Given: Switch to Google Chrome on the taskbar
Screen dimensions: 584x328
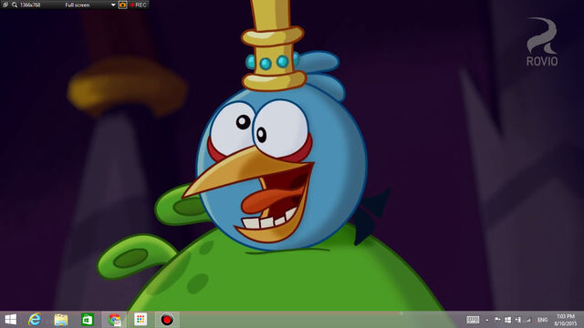Looking at the screenshot, I should click(x=114, y=320).
